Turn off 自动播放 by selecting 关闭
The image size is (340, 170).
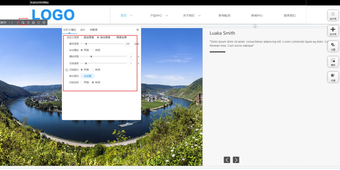[x=93, y=50]
